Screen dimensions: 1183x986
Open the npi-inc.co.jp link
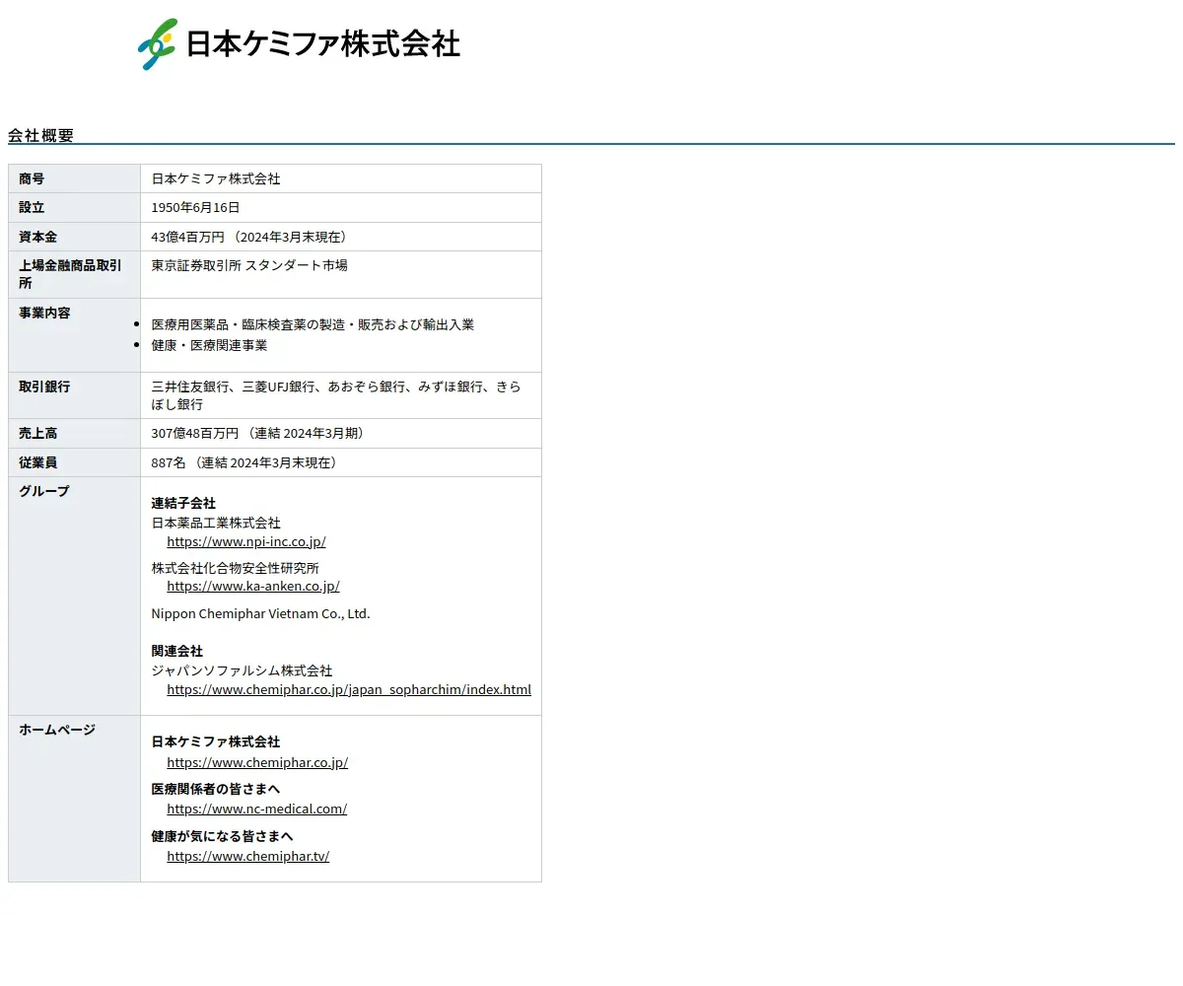tap(246, 541)
